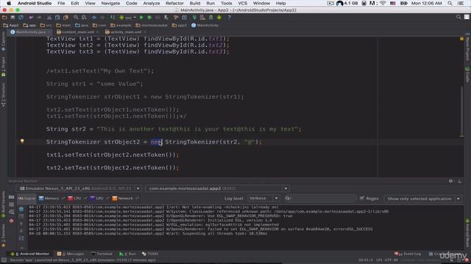Click the editor vertical scrollbar
The width and height of the screenshot is (471, 264).
coord(462,111)
